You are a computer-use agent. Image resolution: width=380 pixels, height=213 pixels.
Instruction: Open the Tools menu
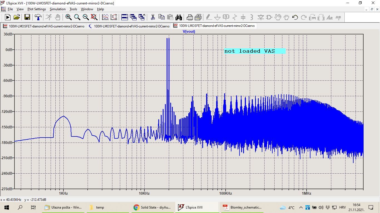pyautogui.click(x=73, y=9)
